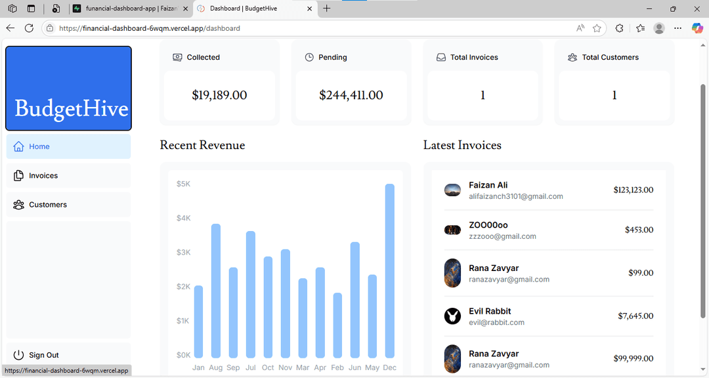
Task: Click the Latest Invoices heading
Action: point(462,145)
